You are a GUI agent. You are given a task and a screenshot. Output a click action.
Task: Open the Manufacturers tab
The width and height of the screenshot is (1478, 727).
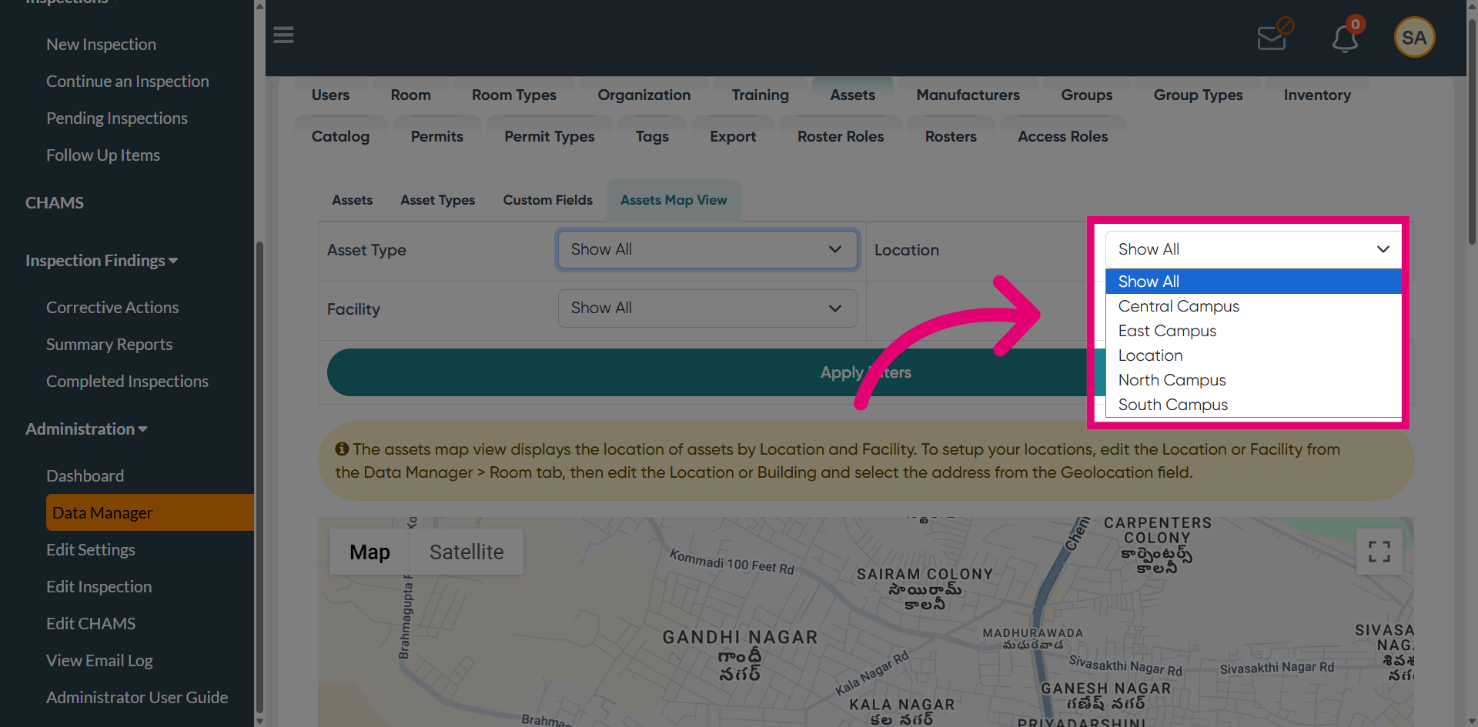pos(968,95)
